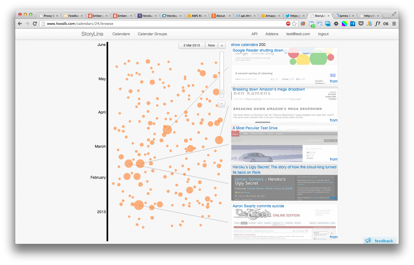This screenshot has width=414, height=265.
Task: Open the Chrome hamburger menu
Action: 394,24
